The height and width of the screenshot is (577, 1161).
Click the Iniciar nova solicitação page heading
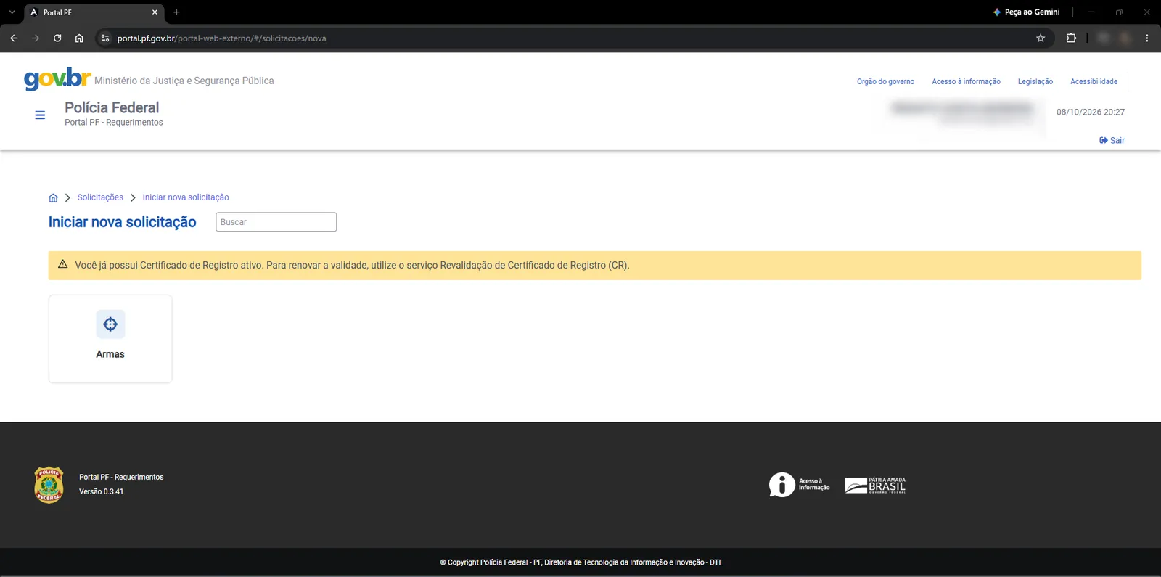122,222
